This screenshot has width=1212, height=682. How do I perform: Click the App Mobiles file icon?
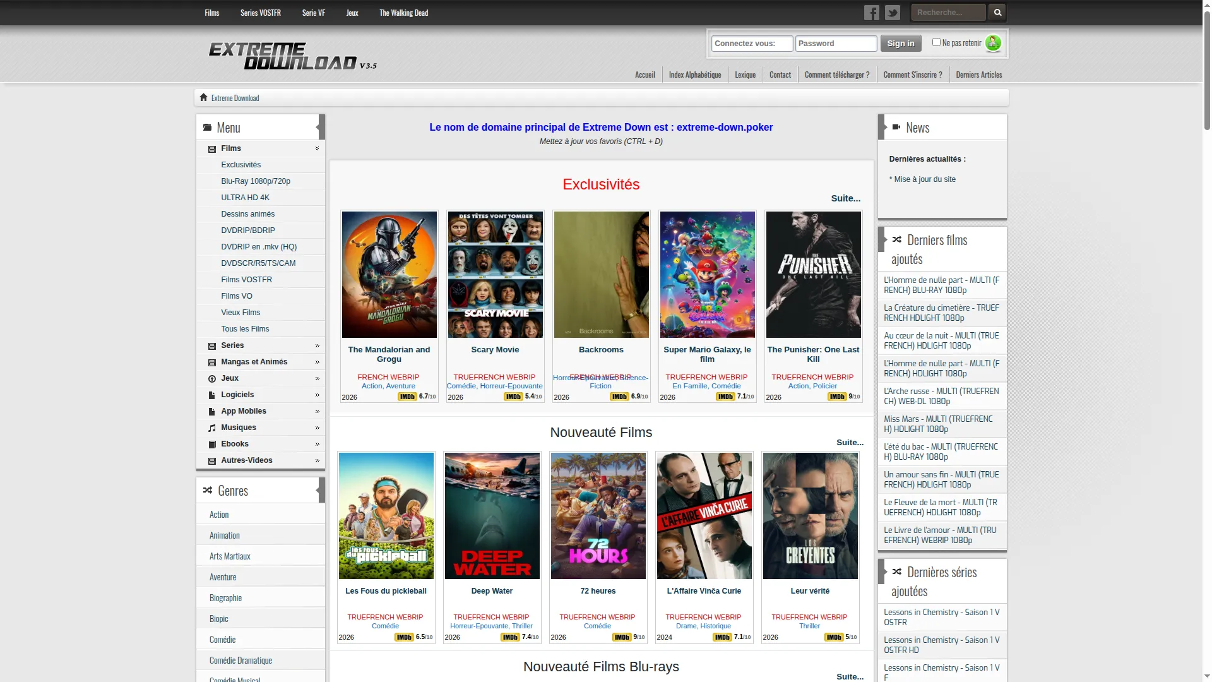point(212,412)
